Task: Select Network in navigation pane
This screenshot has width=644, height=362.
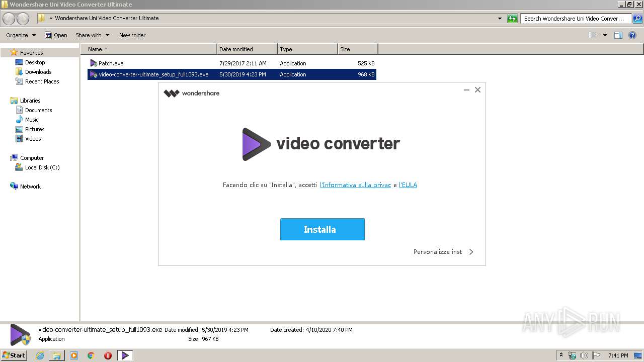Action: point(30,187)
